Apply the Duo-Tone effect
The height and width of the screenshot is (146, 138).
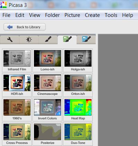(78, 134)
